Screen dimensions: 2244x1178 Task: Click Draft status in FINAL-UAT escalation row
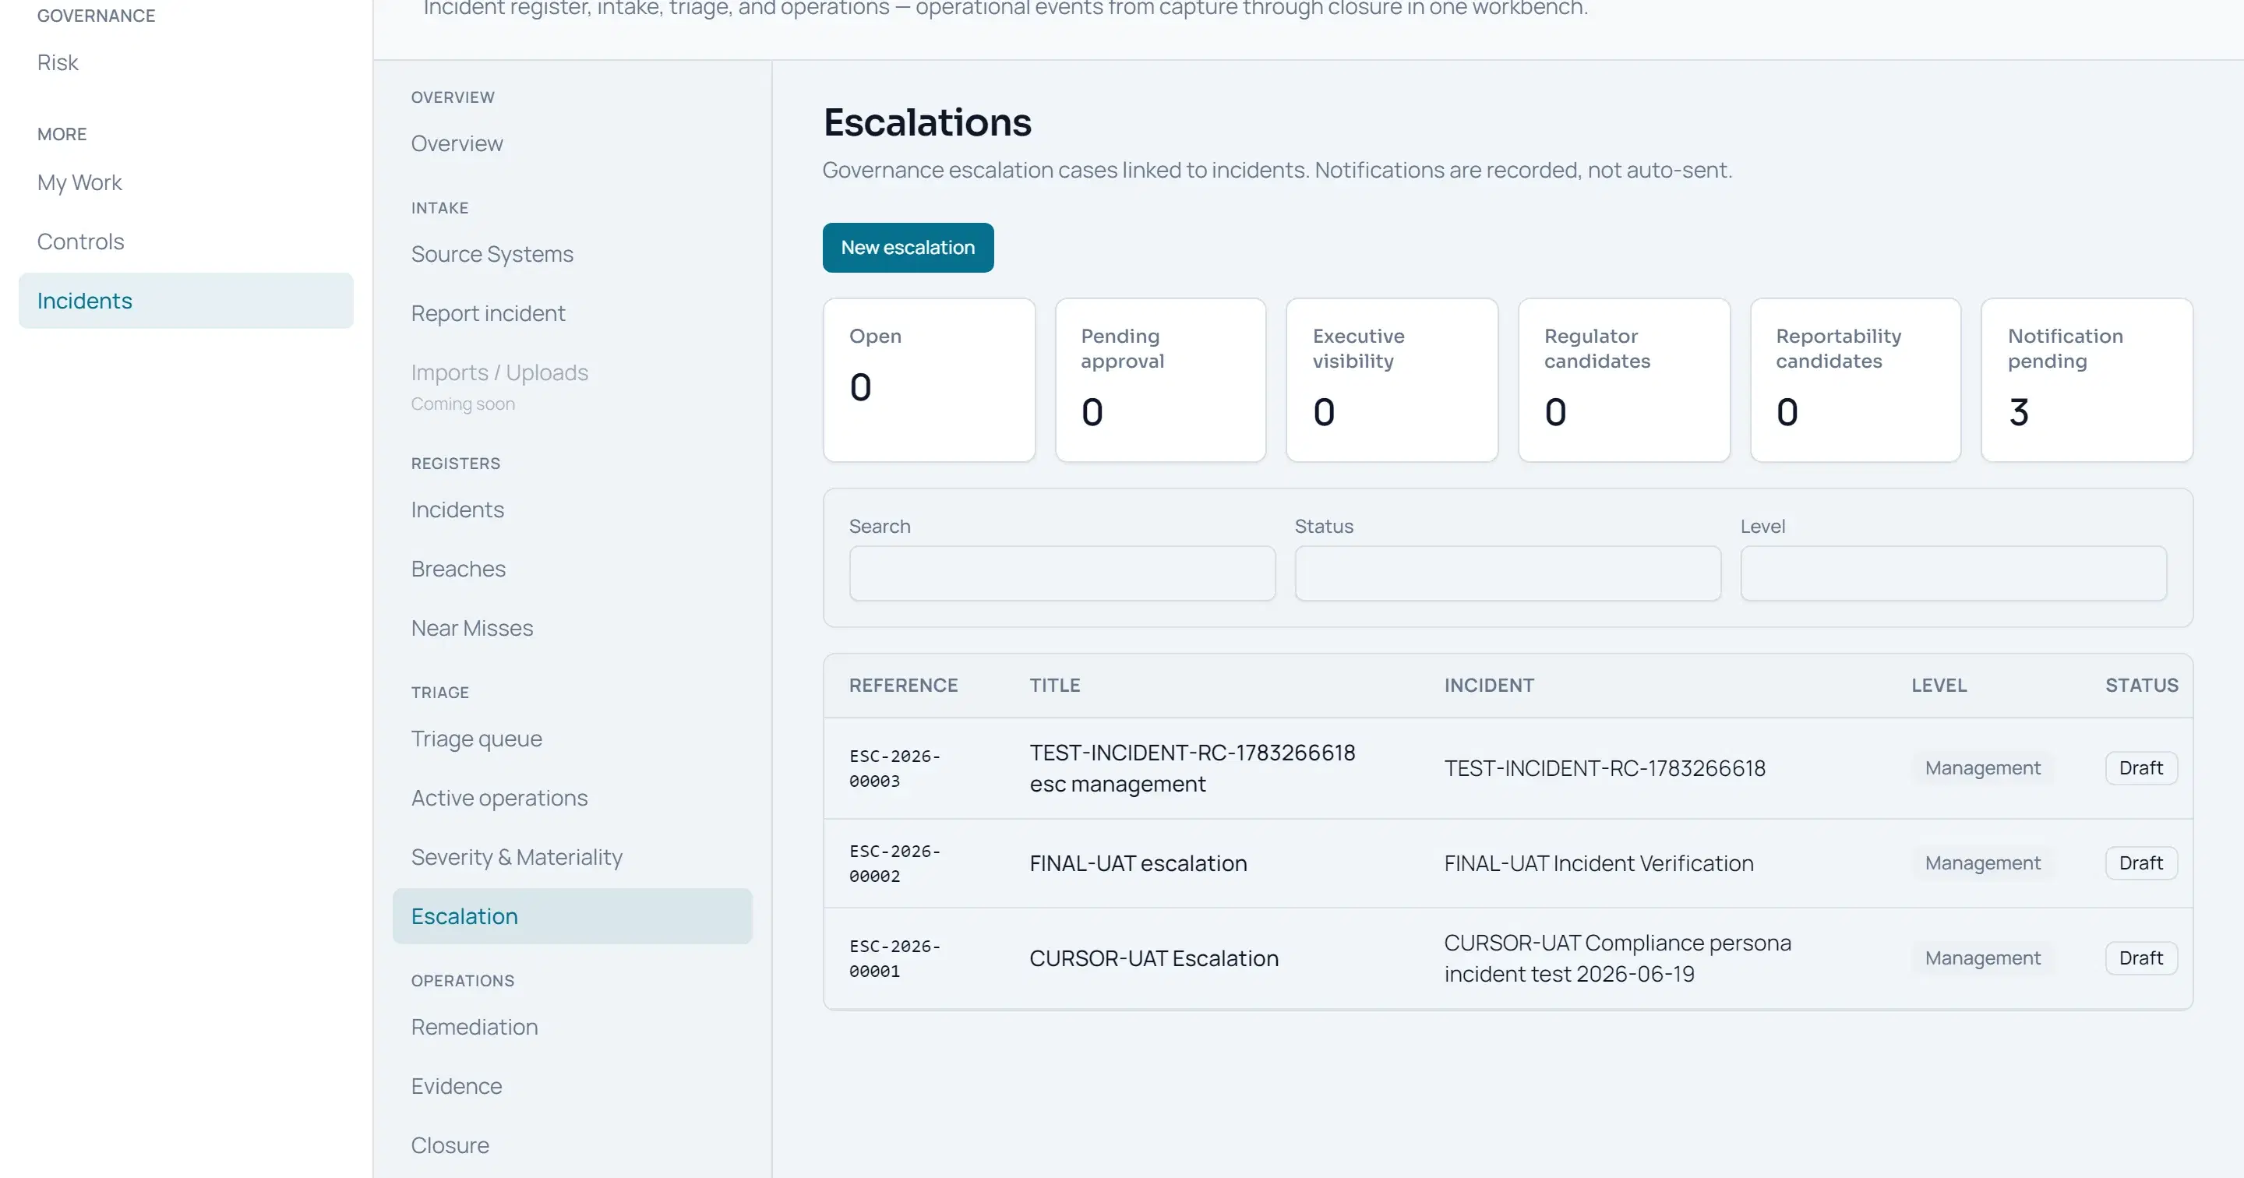click(x=2141, y=863)
